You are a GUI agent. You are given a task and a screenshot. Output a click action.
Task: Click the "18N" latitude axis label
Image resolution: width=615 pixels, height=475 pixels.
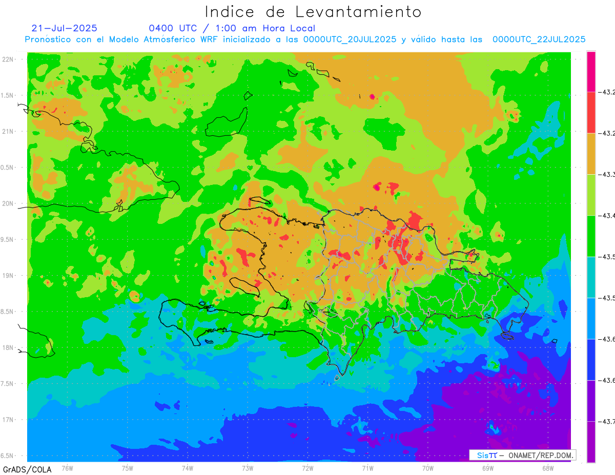pos(8,347)
